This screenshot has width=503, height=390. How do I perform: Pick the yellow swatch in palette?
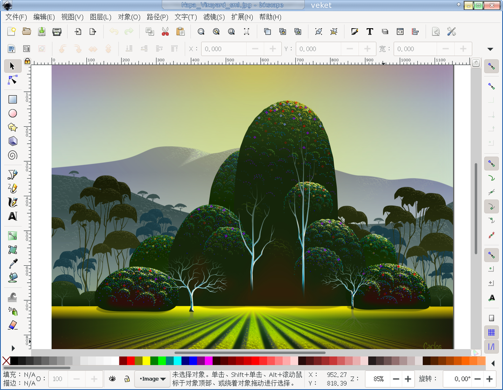(x=146, y=361)
